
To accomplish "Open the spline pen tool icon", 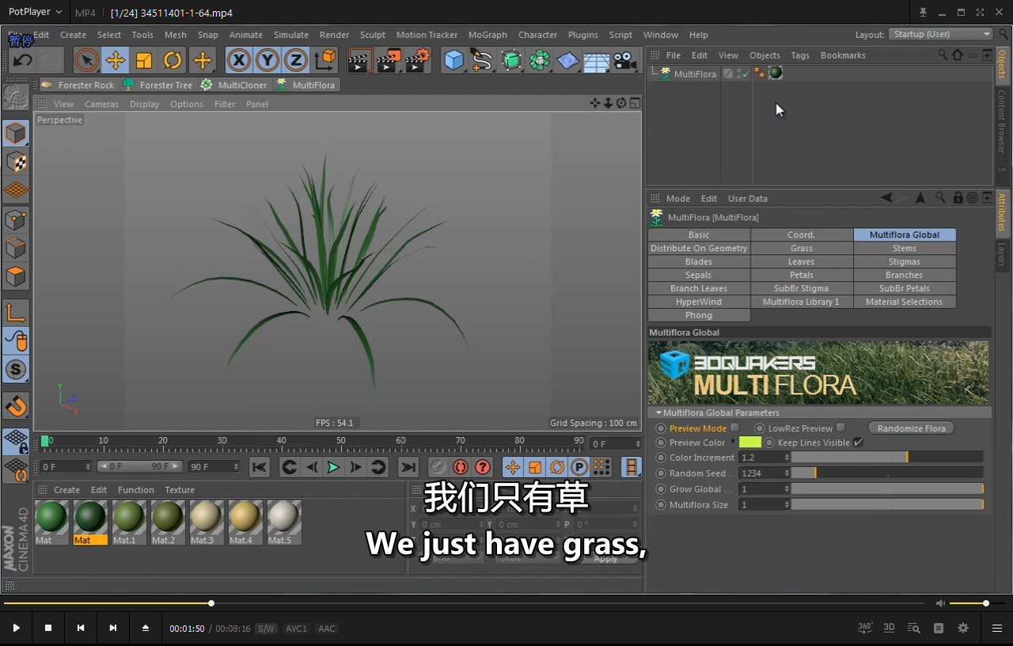I will click(482, 60).
